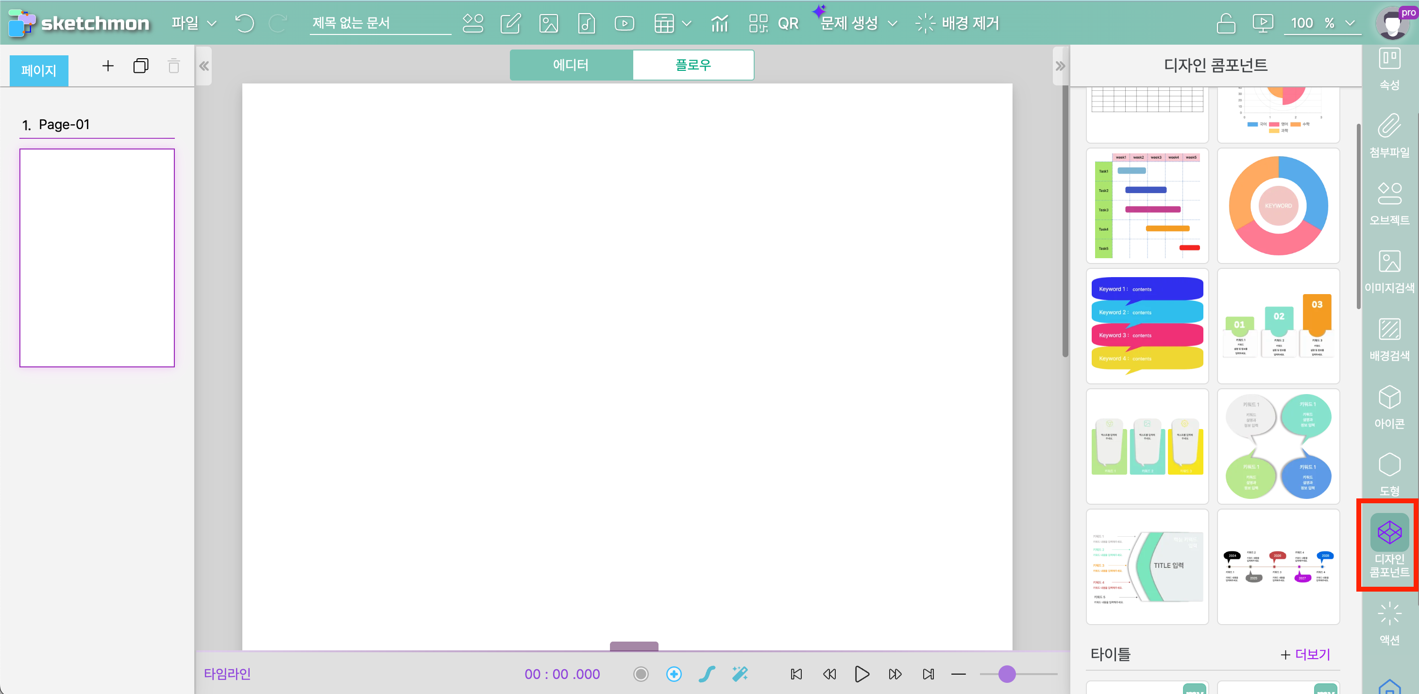Select the 에디터 tab

point(571,66)
